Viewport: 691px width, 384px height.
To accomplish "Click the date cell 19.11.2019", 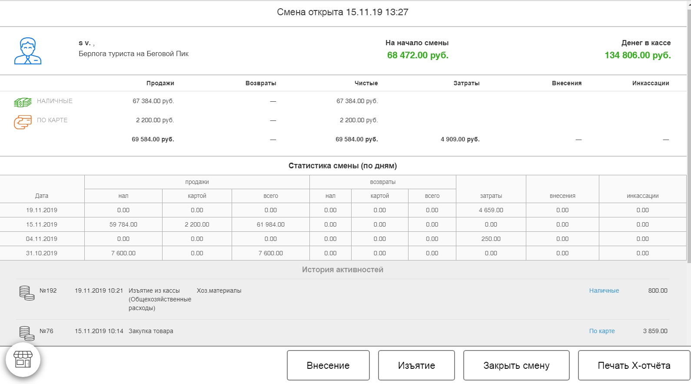I will pyautogui.click(x=42, y=210).
